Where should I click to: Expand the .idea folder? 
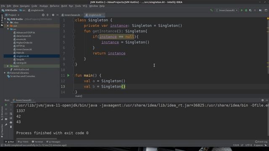(8, 22)
